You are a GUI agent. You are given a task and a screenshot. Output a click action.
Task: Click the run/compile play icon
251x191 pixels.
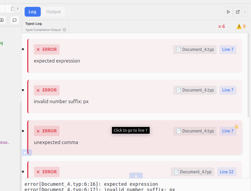pyautogui.click(x=229, y=12)
